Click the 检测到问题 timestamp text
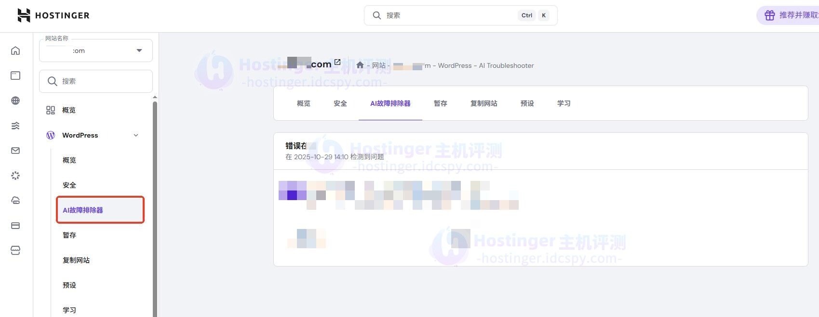819x317 pixels. point(335,157)
